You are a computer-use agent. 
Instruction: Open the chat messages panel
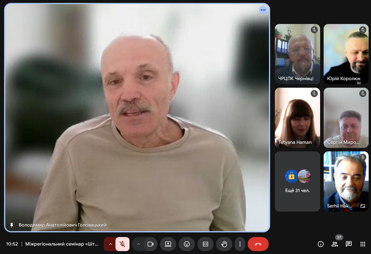[x=349, y=244]
